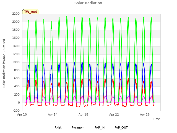Image resolution: width=177 pixels, height=133 pixels.
Task: Click the 800 y-axis tick label
Action: pyautogui.click(x=17, y=70)
